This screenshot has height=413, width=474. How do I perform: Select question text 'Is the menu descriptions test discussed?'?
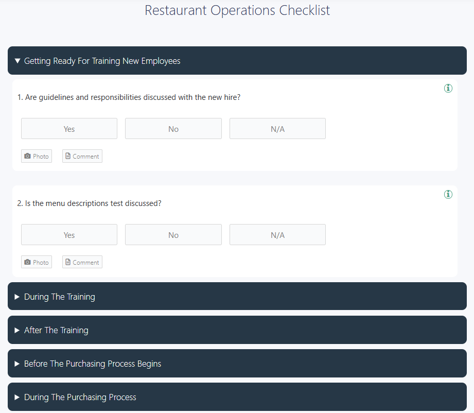[x=93, y=203]
